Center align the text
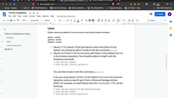174x98 pixels. [x=102, y=20]
